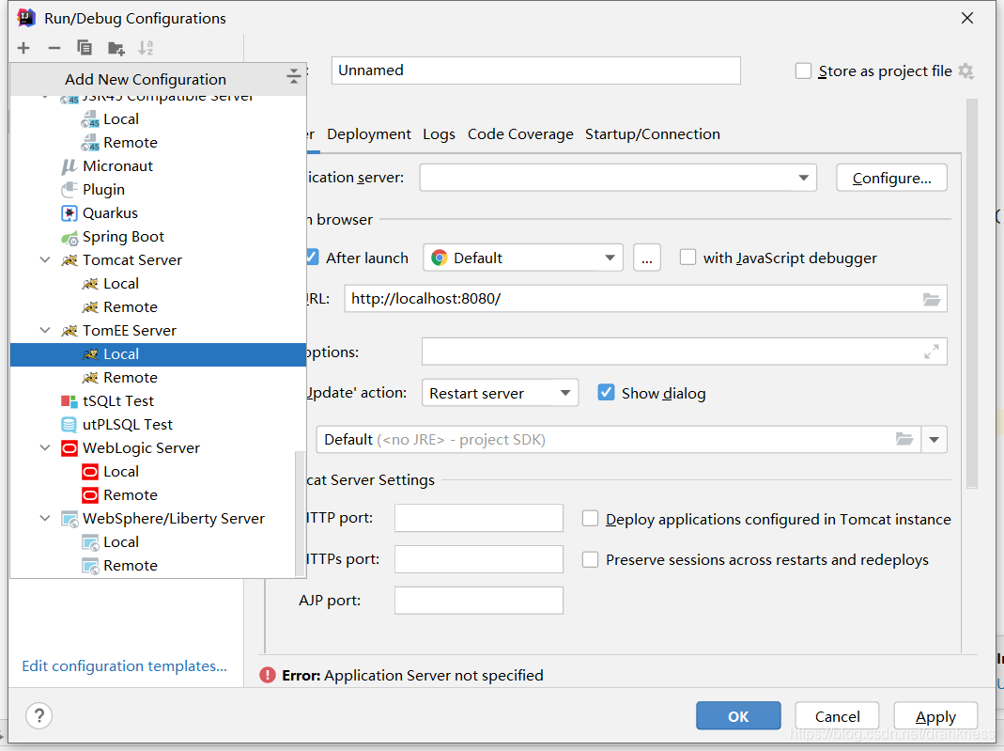Click the folder icon in the JRE field
Screen dimensions: 1004x751
tap(904, 440)
